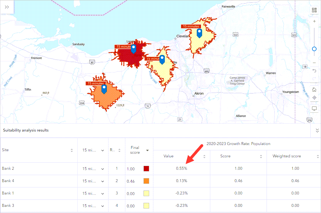The image size is (321, 213).
Task: Click Bank 1 rank number 3
Action: pyautogui.click(x=117, y=193)
